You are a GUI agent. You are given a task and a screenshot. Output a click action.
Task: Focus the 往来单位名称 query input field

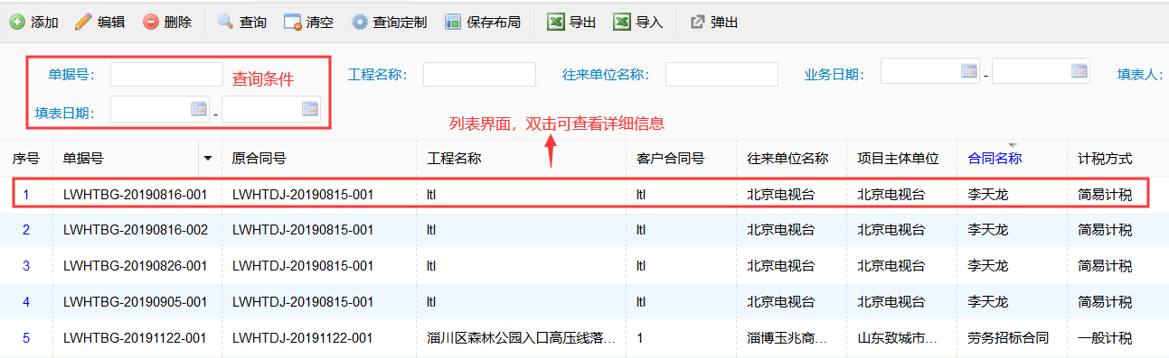click(721, 74)
